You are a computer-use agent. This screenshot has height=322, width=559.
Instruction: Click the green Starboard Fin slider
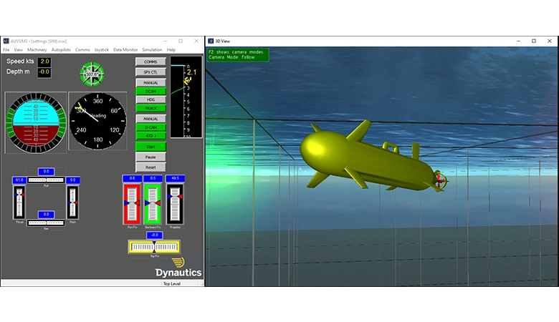tap(153, 204)
